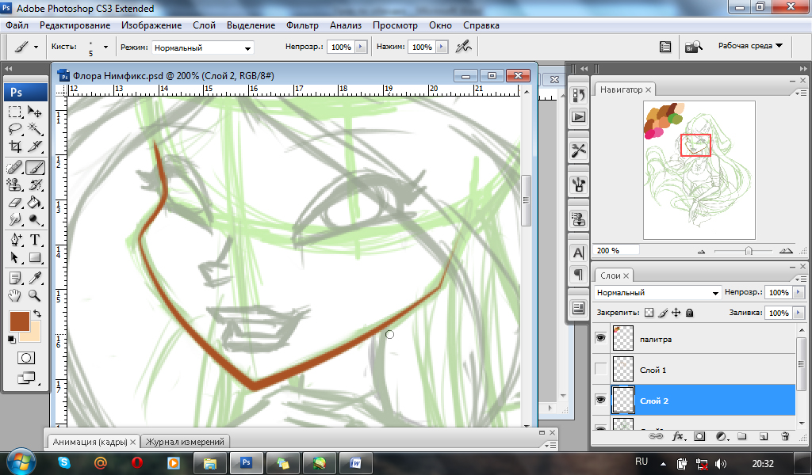812x475 pixels.
Task: Hide the палитра layer
Action: pos(600,339)
